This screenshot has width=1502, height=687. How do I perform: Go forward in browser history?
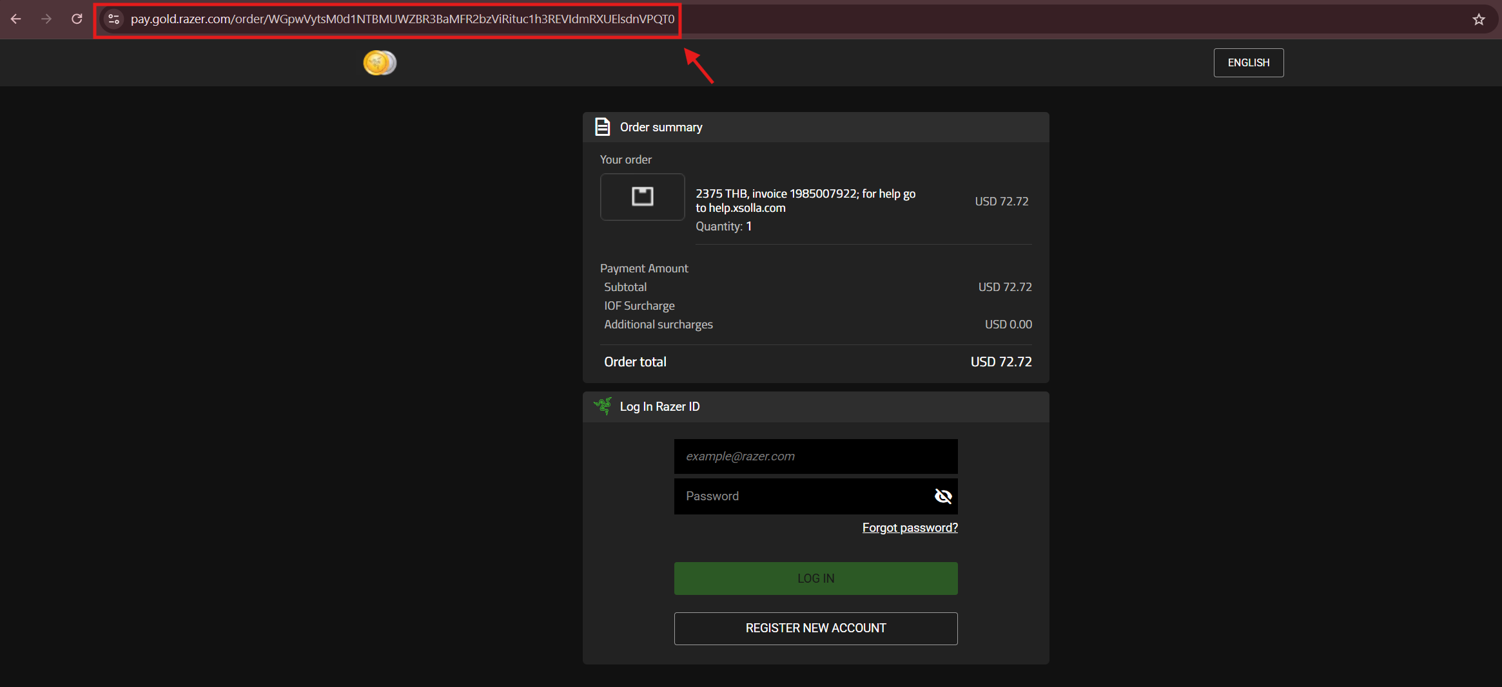(46, 19)
